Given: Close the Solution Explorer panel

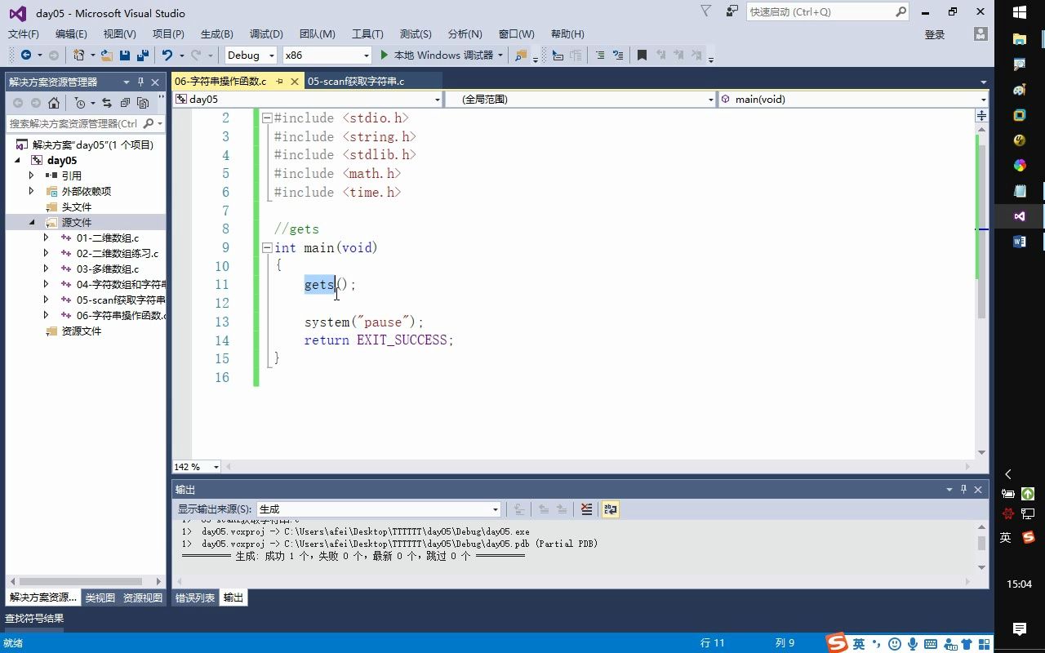Looking at the screenshot, I should click(x=155, y=82).
